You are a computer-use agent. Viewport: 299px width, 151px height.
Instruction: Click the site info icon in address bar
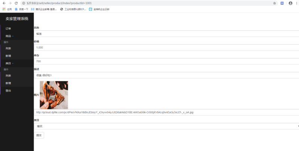point(24,3)
